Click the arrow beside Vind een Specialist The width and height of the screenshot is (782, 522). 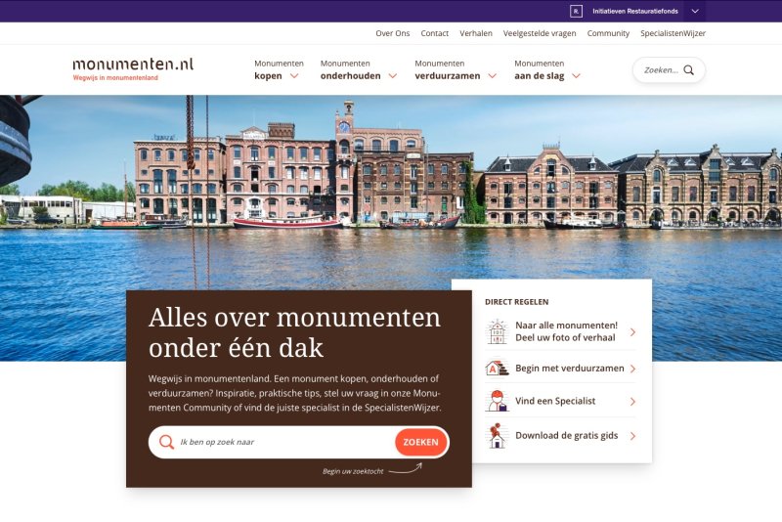click(632, 402)
